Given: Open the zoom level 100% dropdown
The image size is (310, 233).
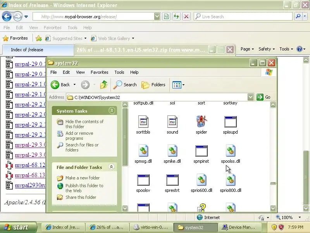Looking at the screenshot, I should pyautogui.click(x=300, y=217).
